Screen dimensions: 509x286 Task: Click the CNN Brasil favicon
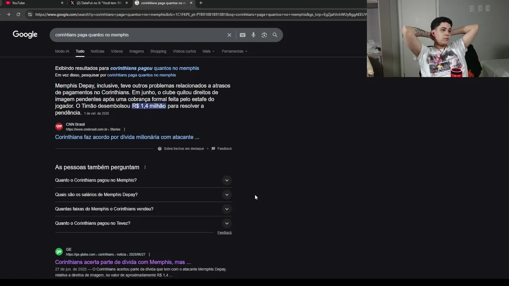pos(59,127)
